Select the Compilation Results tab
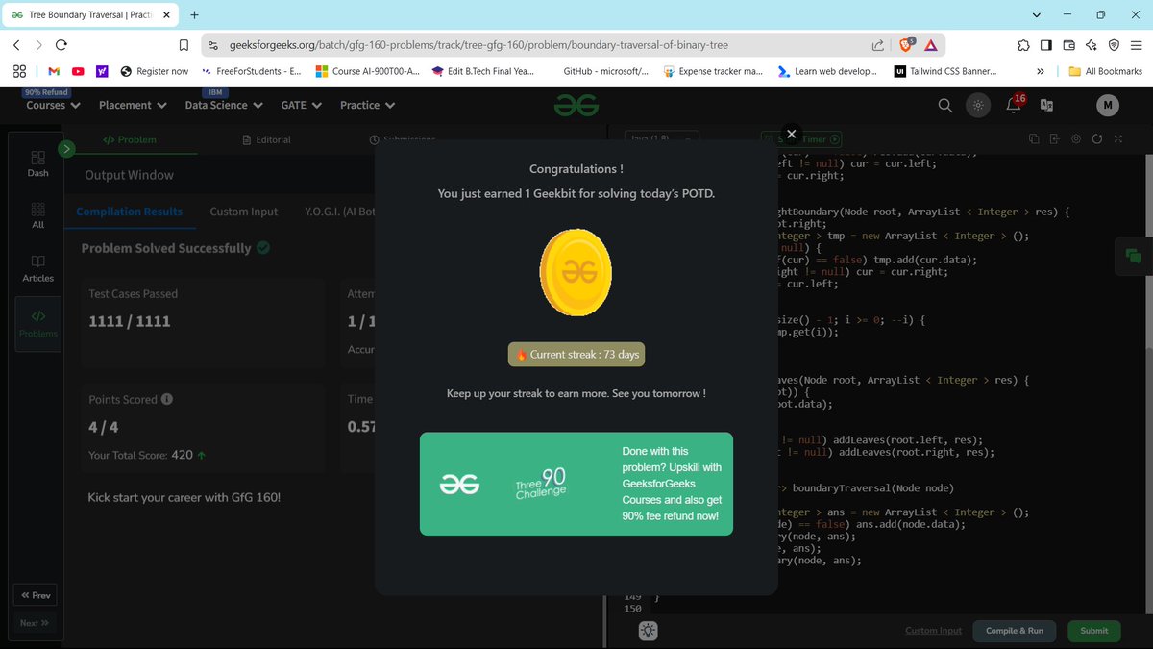The height and width of the screenshot is (649, 1153). (129, 212)
